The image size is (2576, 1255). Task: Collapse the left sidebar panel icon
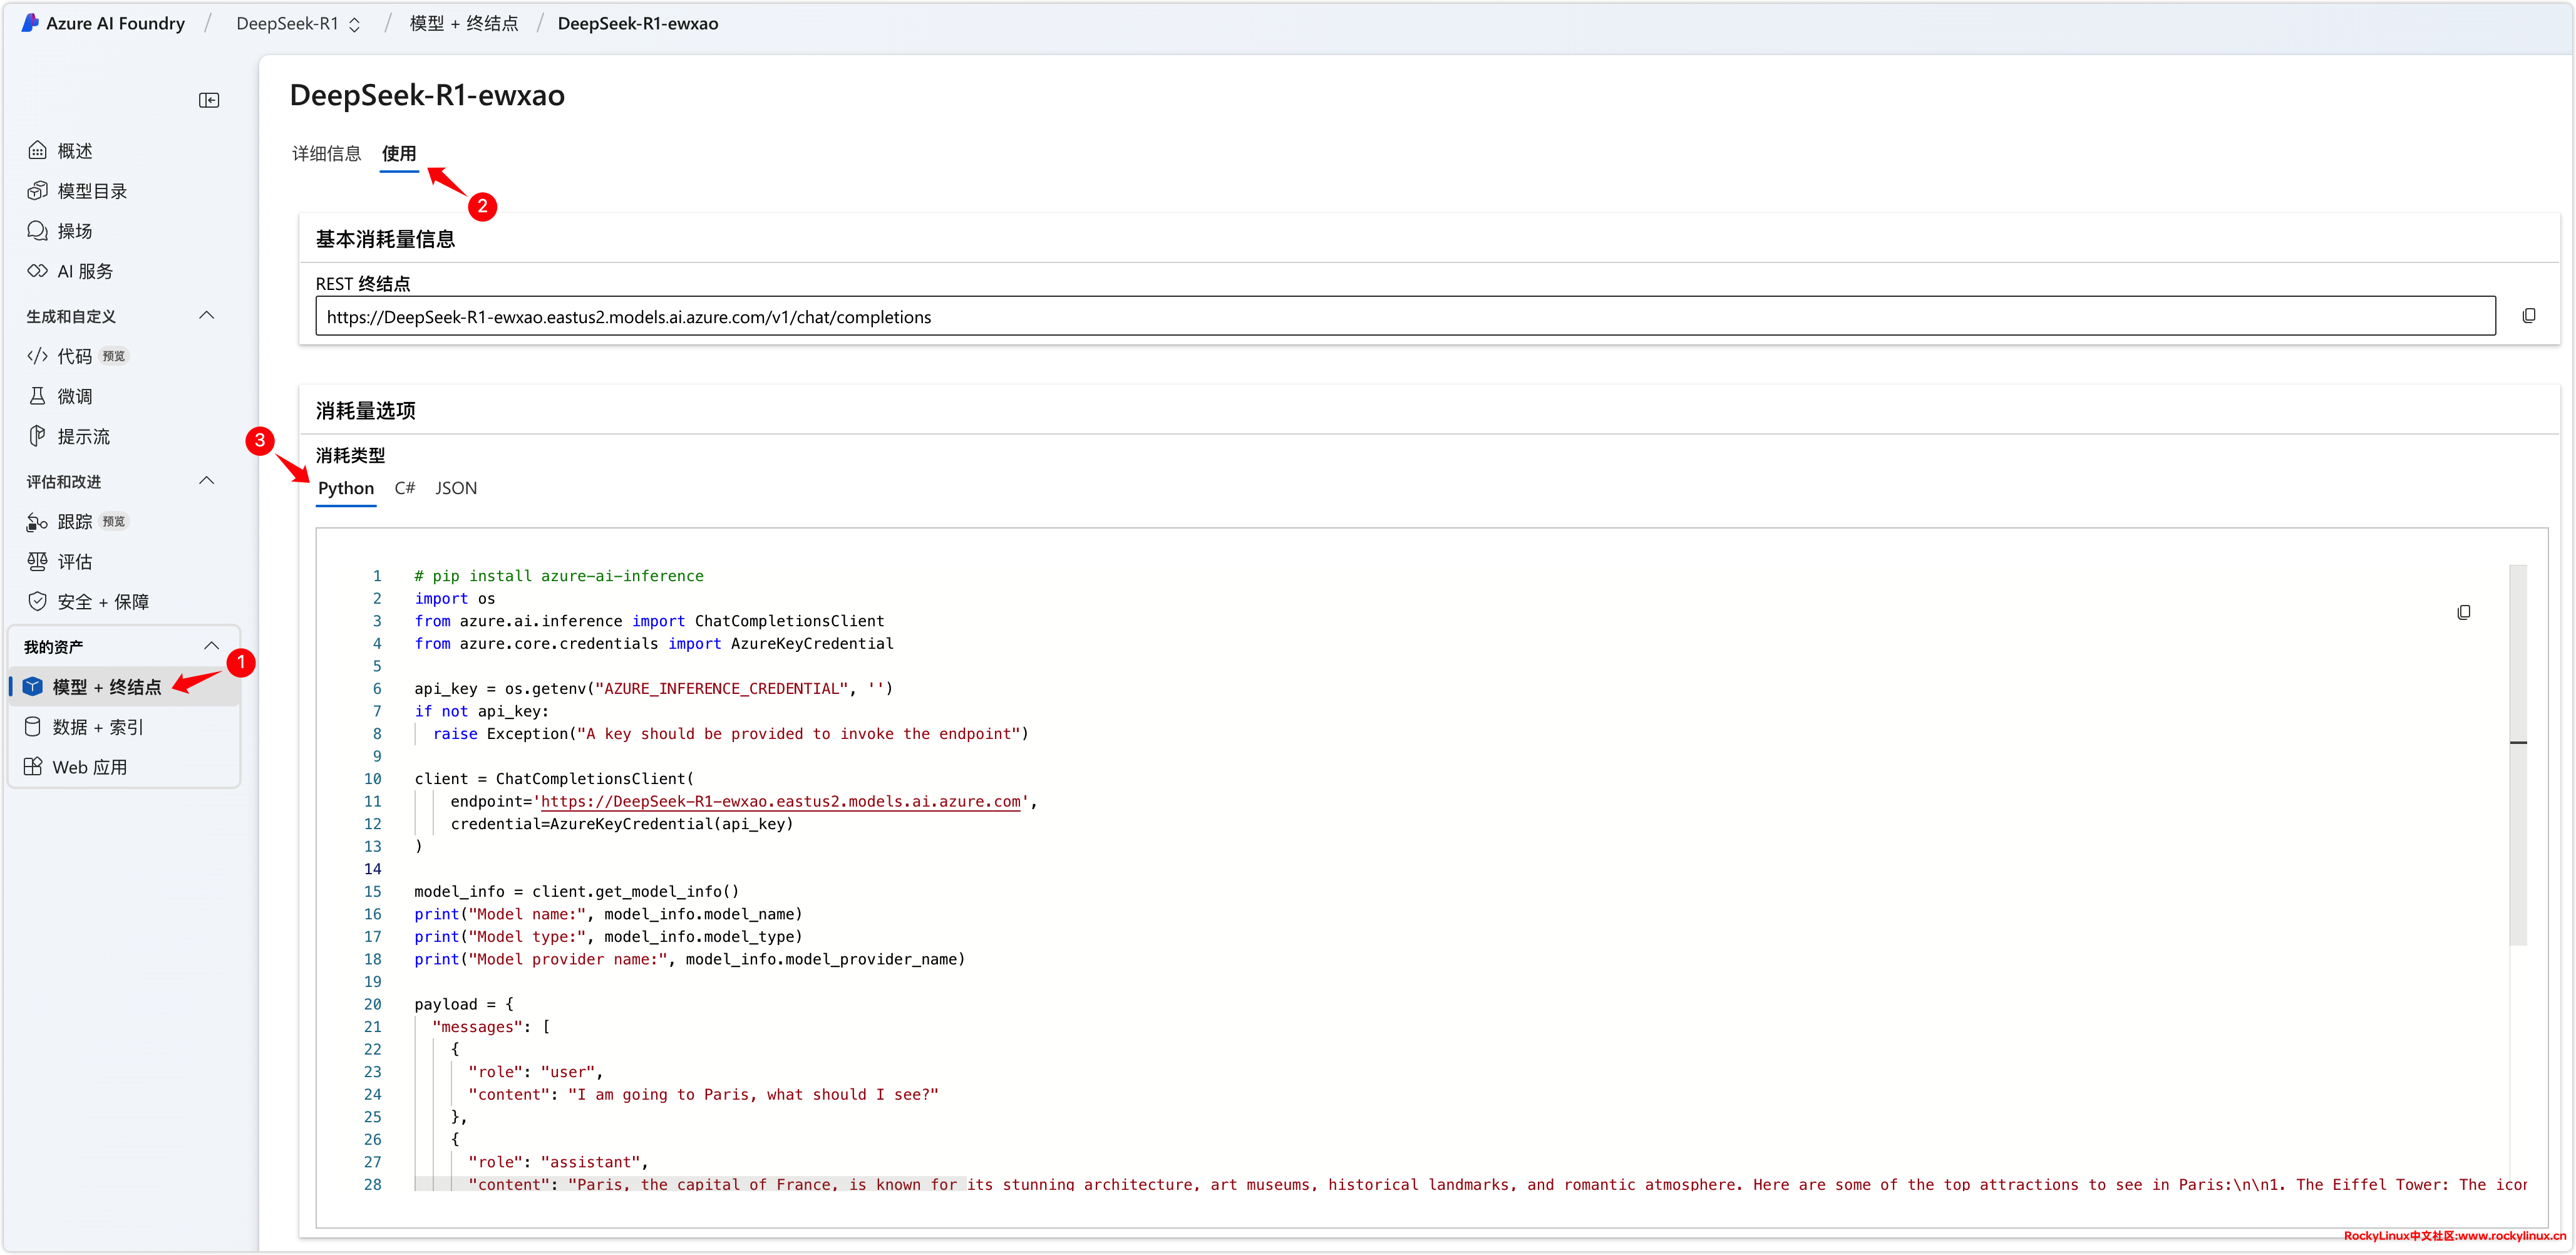pyautogui.click(x=209, y=100)
